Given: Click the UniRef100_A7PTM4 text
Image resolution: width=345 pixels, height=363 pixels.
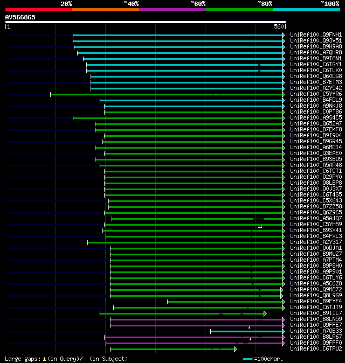Looking at the screenshot, I should 316,260.
